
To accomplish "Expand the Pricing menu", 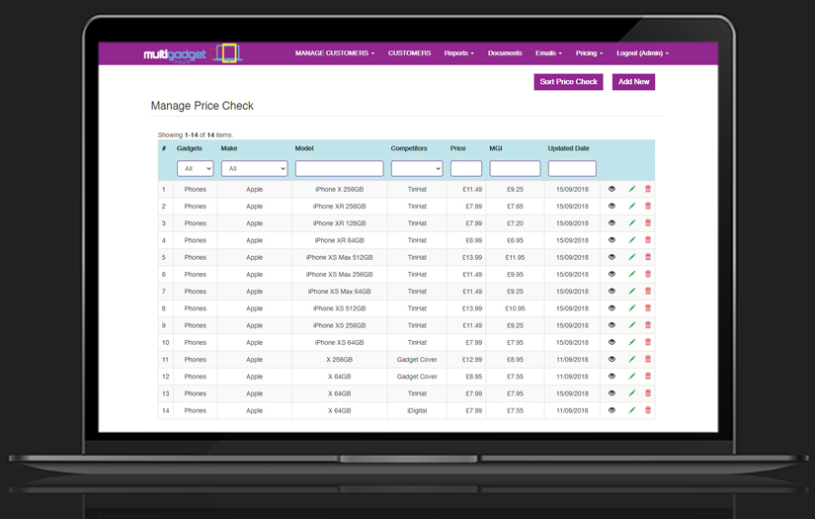I will pos(589,53).
